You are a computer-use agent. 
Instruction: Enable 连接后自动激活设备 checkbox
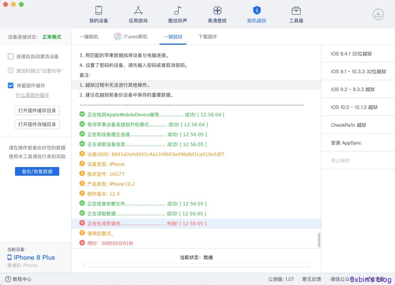[11, 56]
